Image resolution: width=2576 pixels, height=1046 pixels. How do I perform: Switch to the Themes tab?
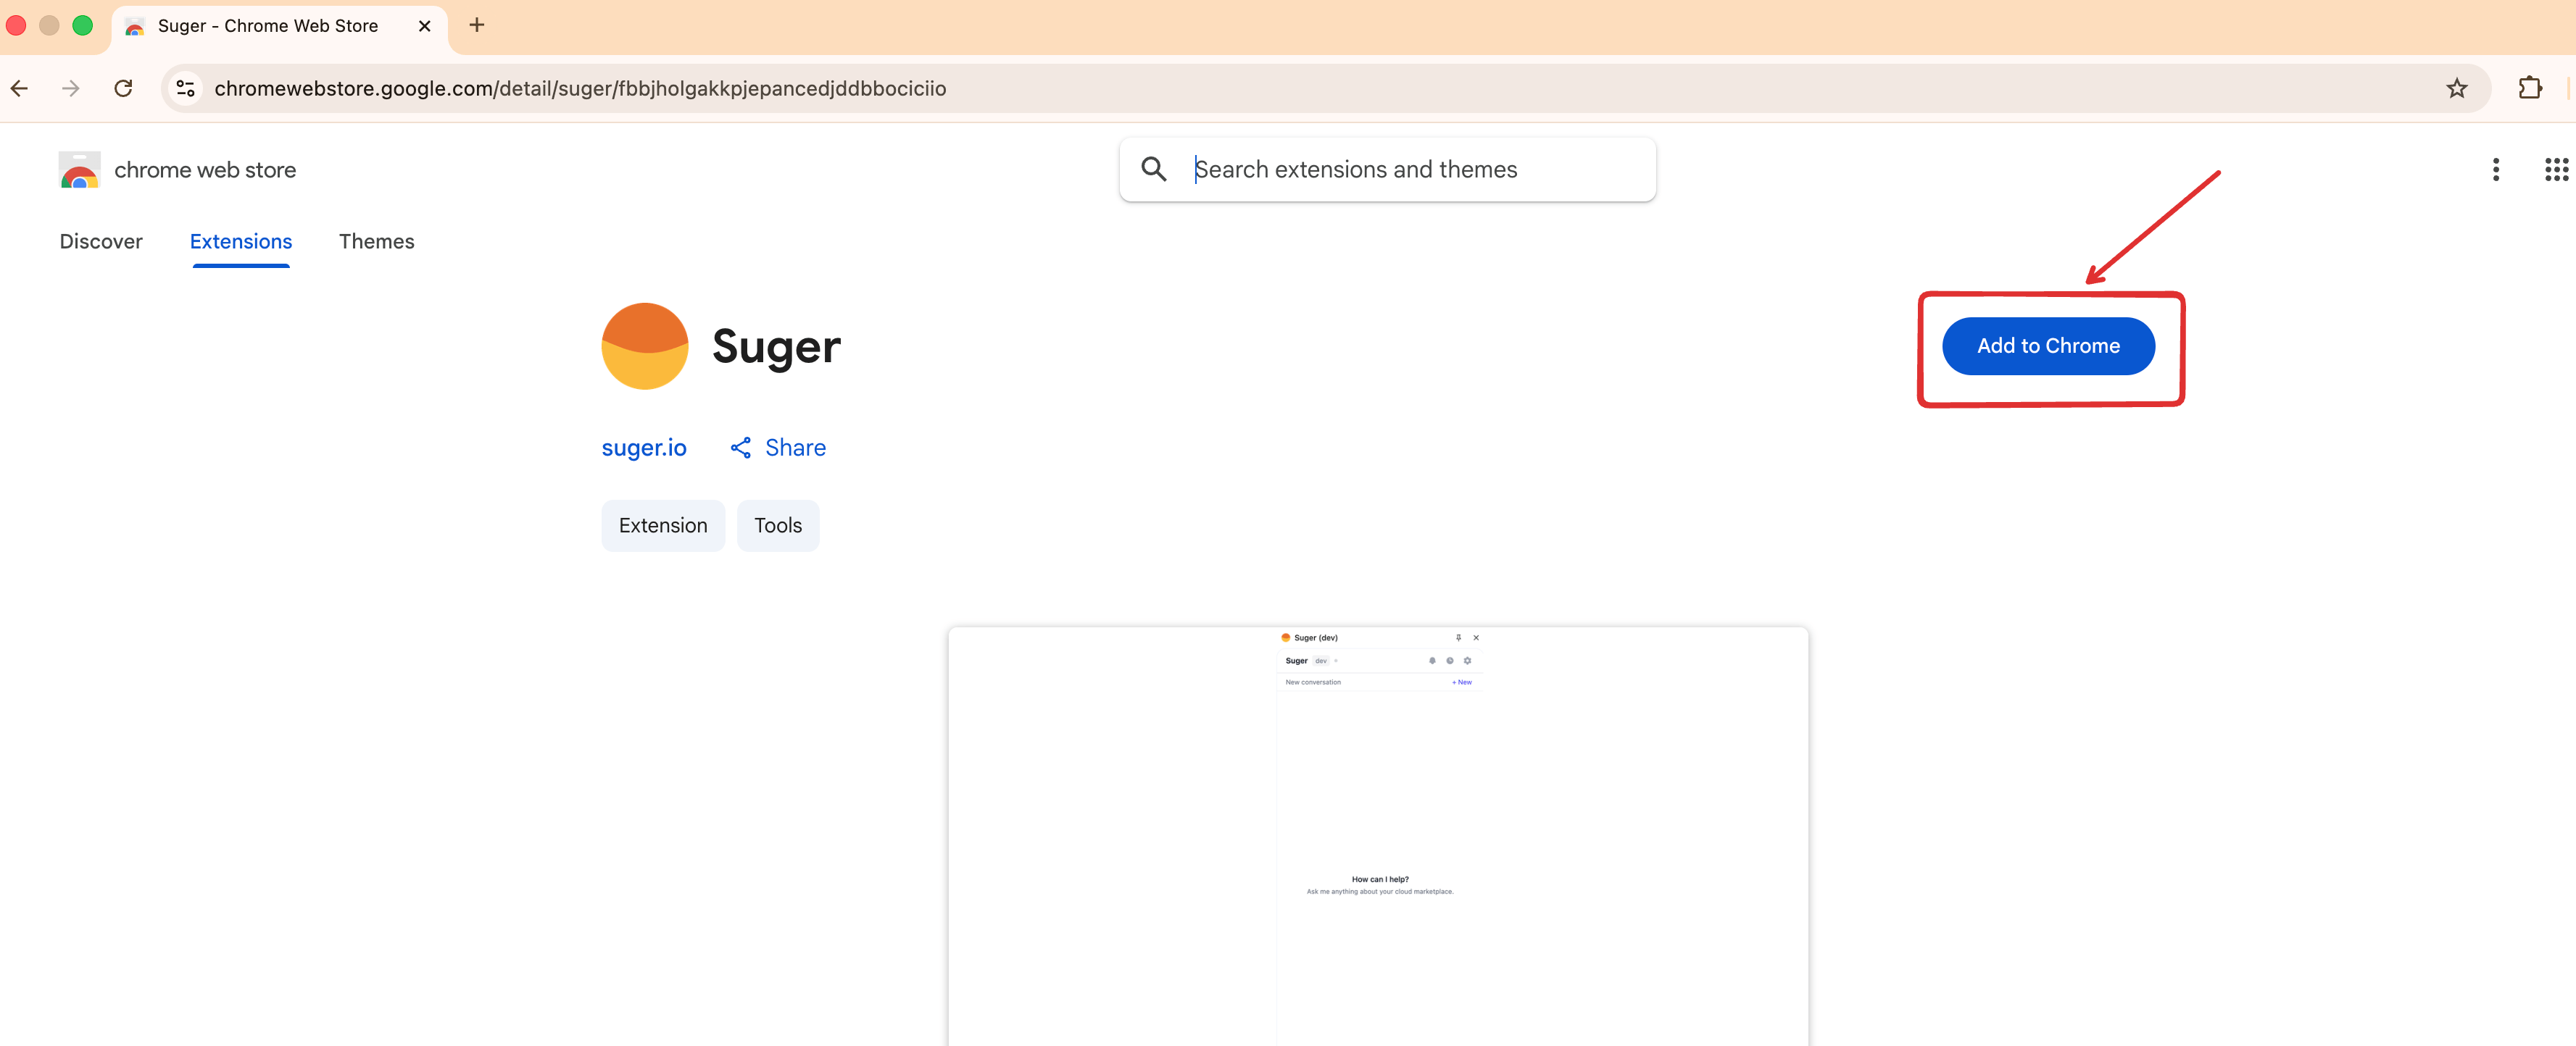point(377,240)
